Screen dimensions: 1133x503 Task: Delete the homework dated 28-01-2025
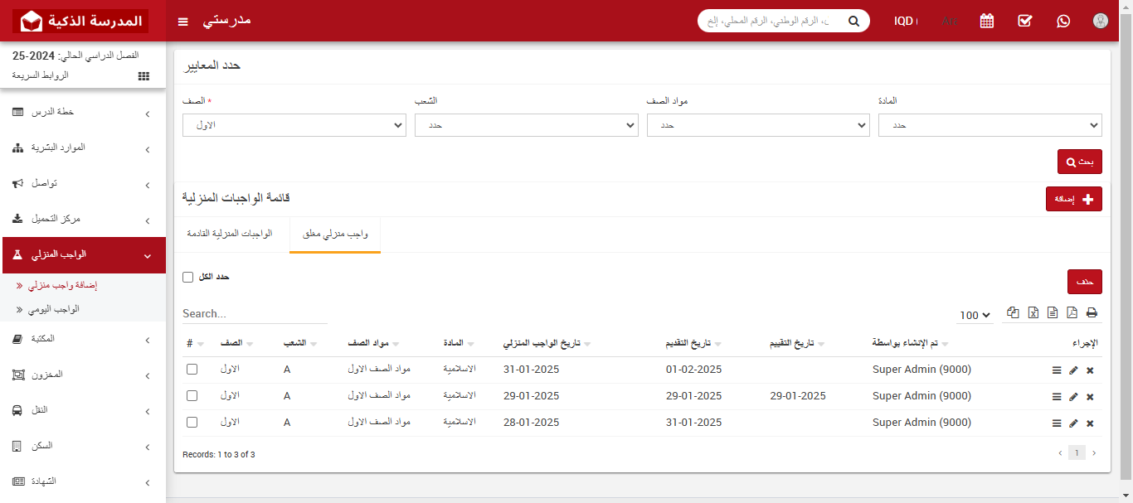(1090, 423)
